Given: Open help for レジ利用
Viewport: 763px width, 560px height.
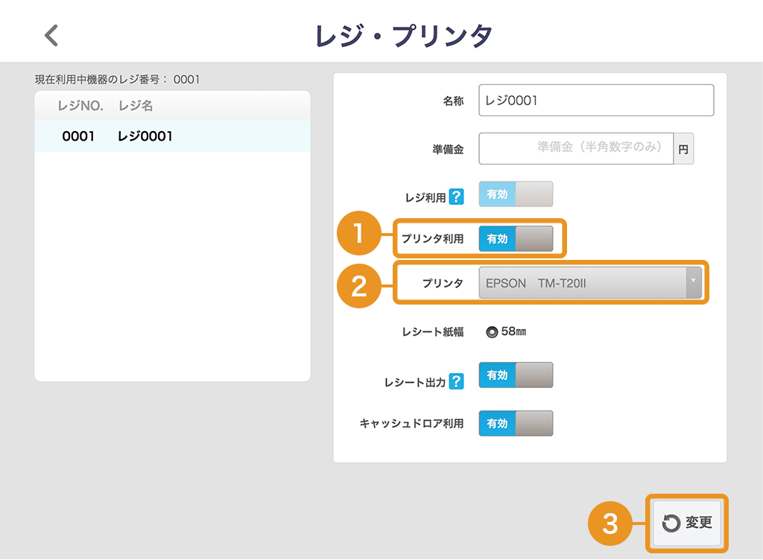Looking at the screenshot, I should (x=456, y=197).
